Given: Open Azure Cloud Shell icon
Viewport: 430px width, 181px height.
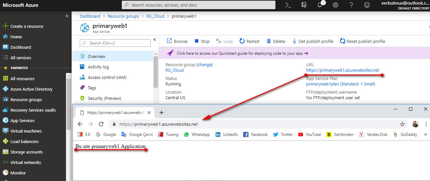Looking at the screenshot, I should click(x=288, y=5).
